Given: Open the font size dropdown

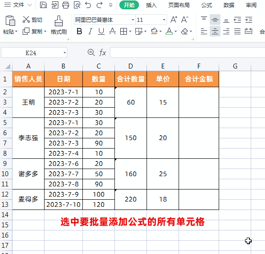Looking at the screenshot, I should pos(164,20).
